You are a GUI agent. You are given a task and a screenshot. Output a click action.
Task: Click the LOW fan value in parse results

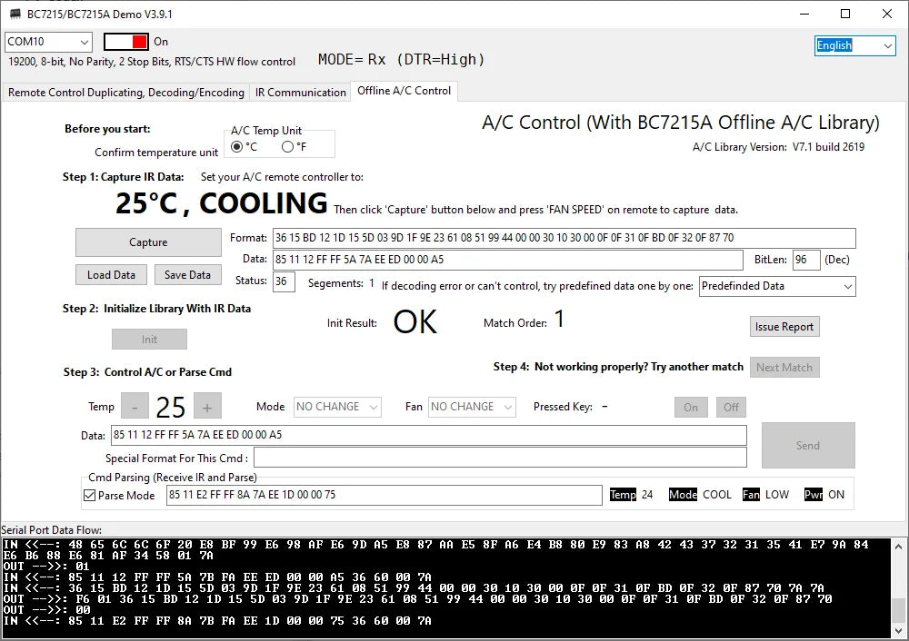click(x=777, y=495)
